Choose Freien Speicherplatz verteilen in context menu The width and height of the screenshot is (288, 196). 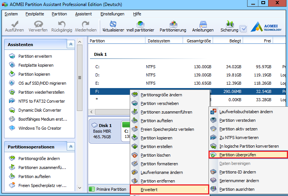point(170,129)
